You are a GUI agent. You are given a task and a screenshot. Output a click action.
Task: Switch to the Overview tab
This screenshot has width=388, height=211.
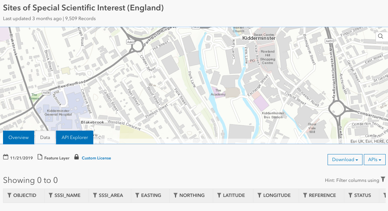18,137
